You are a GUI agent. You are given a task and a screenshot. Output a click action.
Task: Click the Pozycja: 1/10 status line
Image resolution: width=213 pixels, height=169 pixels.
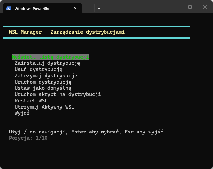point(28,138)
